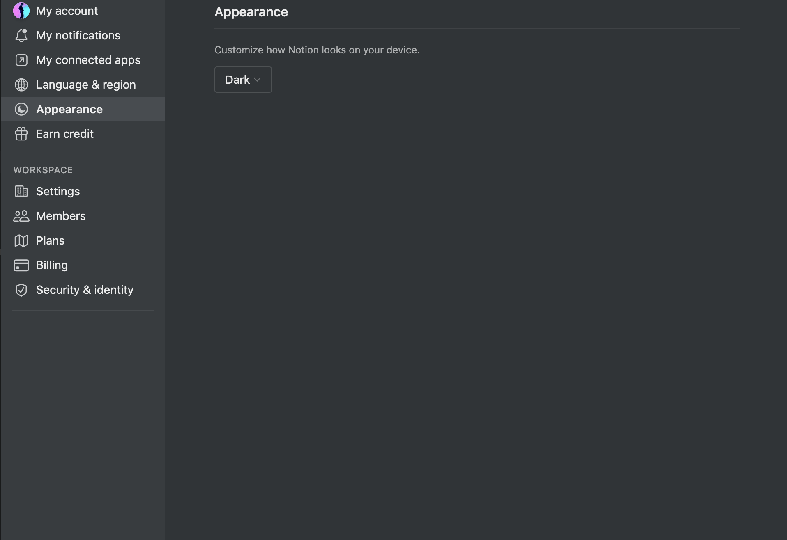Click the chevron next to Dark

point(257,80)
